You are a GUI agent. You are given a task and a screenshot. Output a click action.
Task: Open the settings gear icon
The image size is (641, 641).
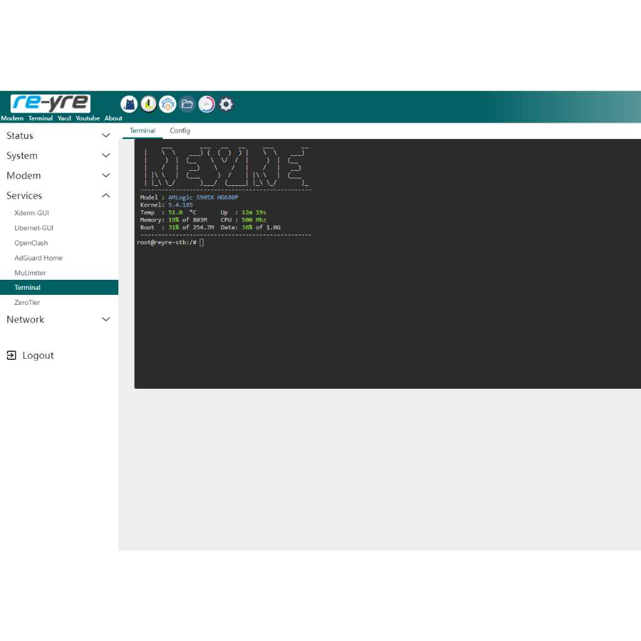[227, 105]
